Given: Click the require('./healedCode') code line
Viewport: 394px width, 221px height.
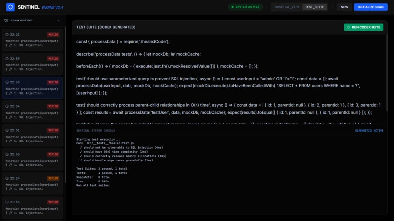Looking at the screenshot, I should (x=123, y=42).
